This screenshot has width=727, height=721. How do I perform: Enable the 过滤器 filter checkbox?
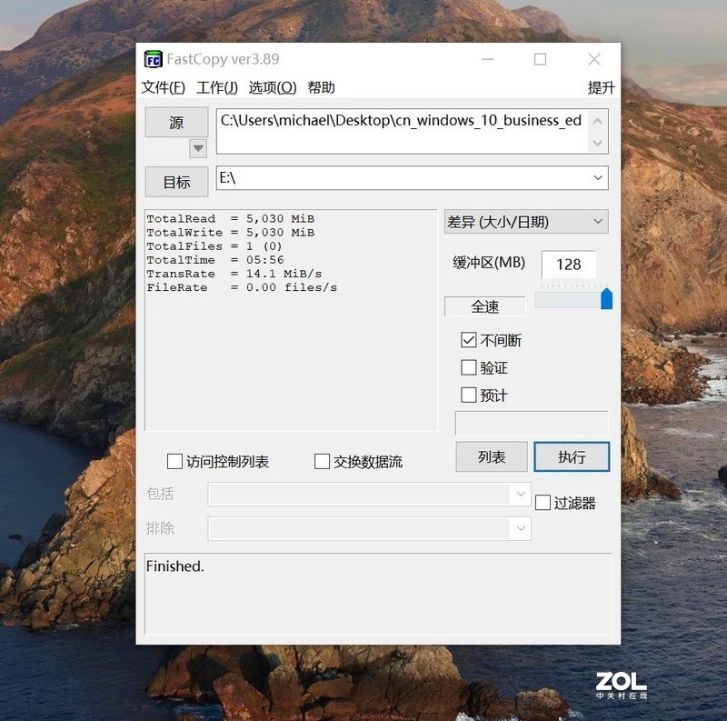[x=541, y=501]
